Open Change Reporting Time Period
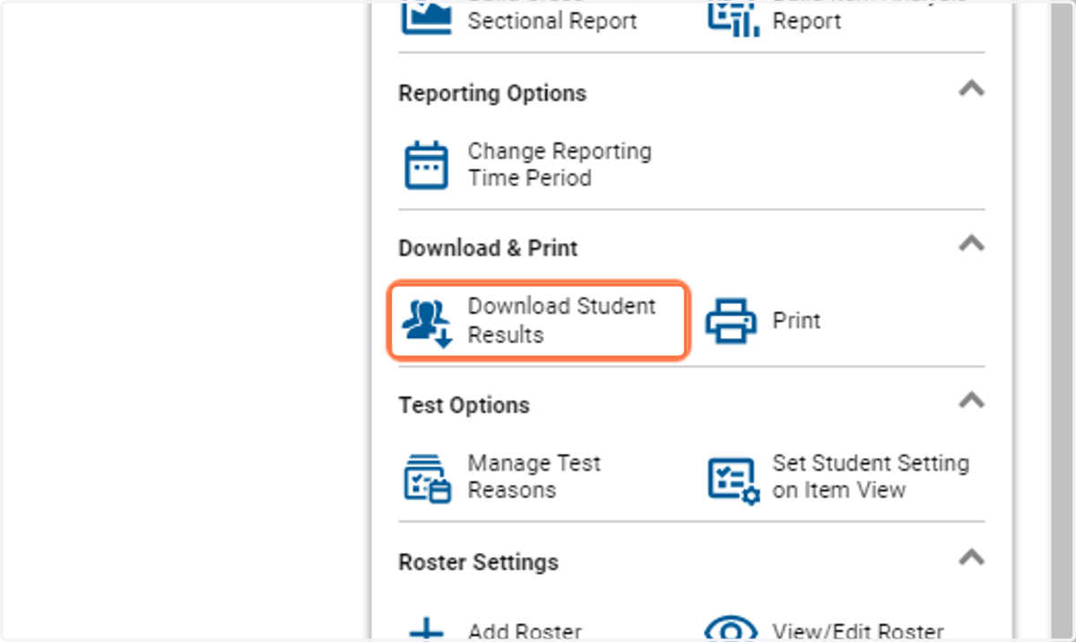Image resolution: width=1076 pixels, height=642 pixels. [x=560, y=165]
